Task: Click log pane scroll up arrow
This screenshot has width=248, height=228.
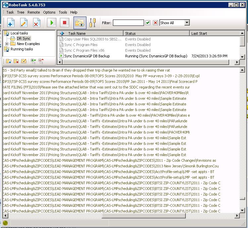Action: 242,70
